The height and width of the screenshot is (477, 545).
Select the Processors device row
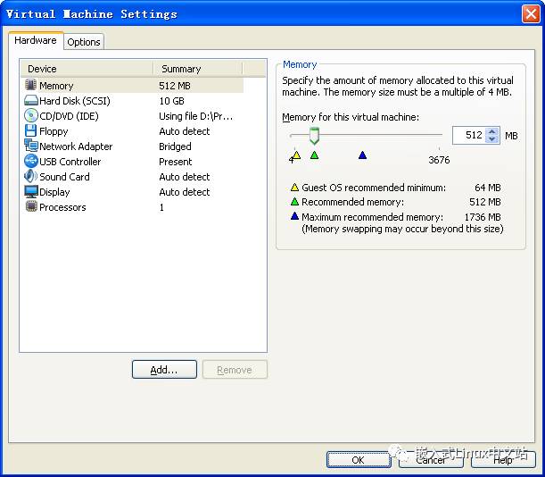pyautogui.click(x=134, y=207)
